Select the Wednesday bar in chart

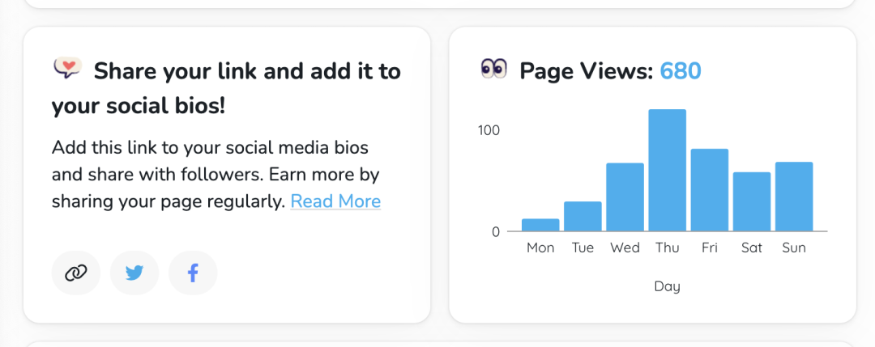click(625, 197)
